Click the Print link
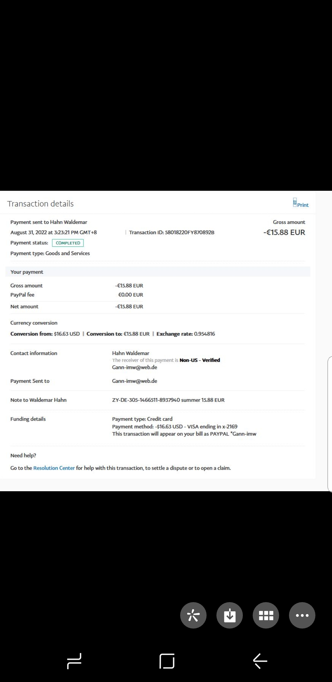Viewport: 332px width, 682px height. [303, 205]
